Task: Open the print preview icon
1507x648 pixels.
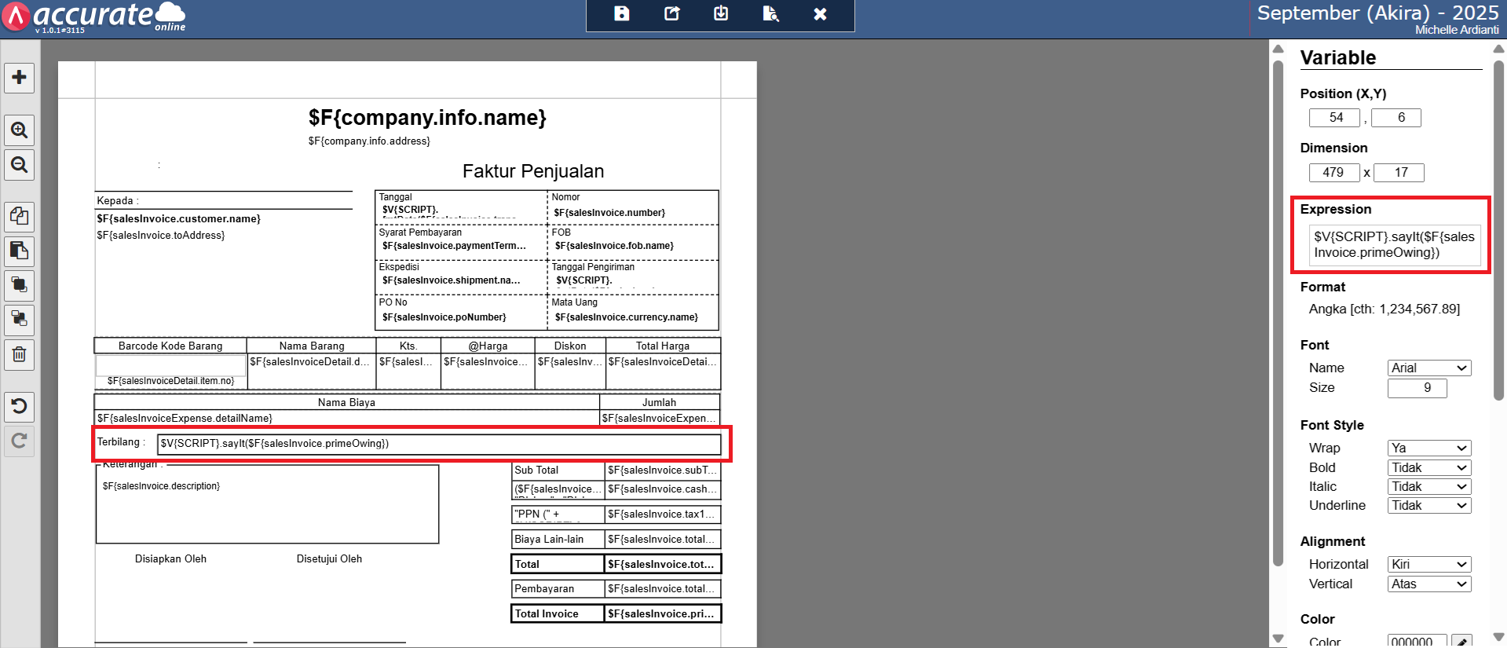Action: [770, 14]
